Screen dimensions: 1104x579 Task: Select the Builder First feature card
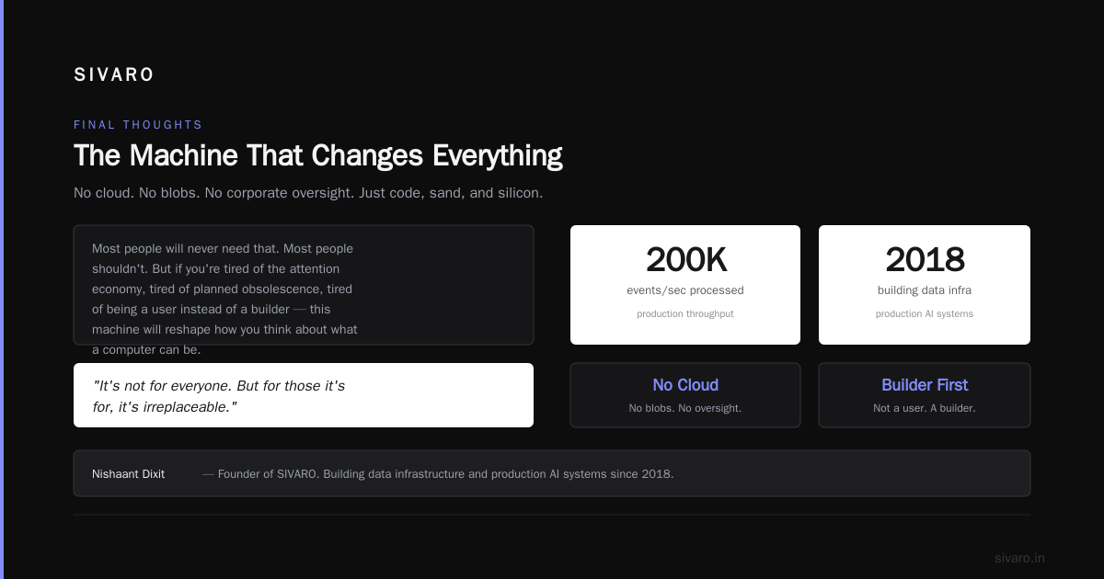tap(925, 395)
